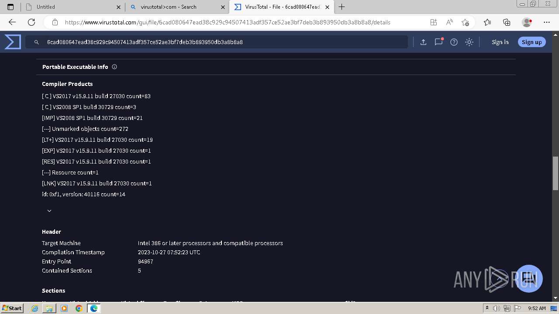Close the virustotal>com - Search tab

(x=223, y=7)
